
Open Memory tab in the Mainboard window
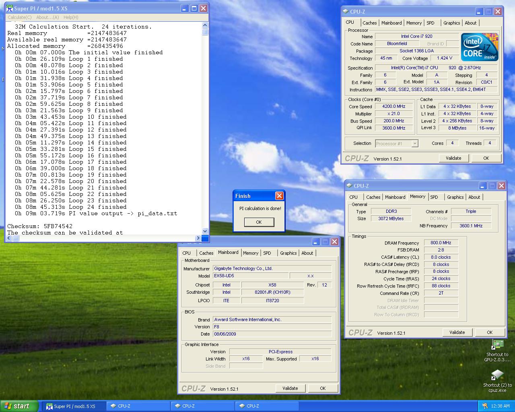[x=251, y=253]
